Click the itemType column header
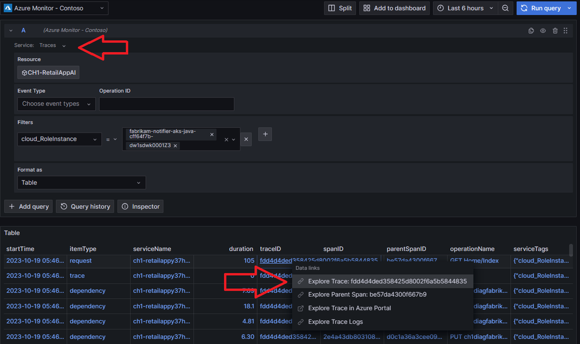Viewport: 580px width, 344px height. coord(83,249)
